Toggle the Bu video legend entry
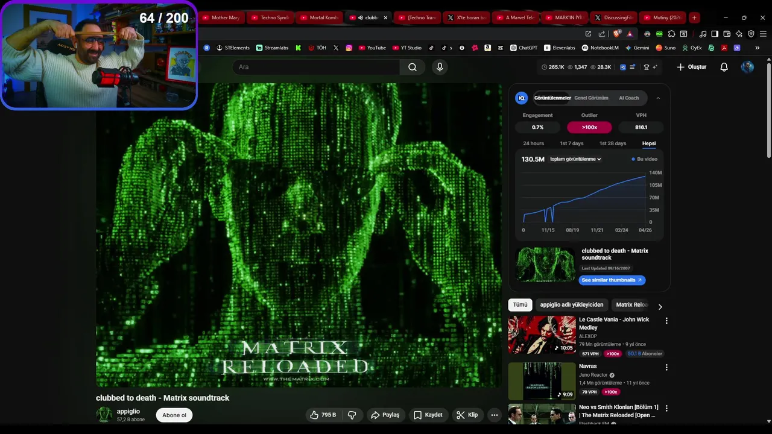The image size is (772, 434). point(644,159)
